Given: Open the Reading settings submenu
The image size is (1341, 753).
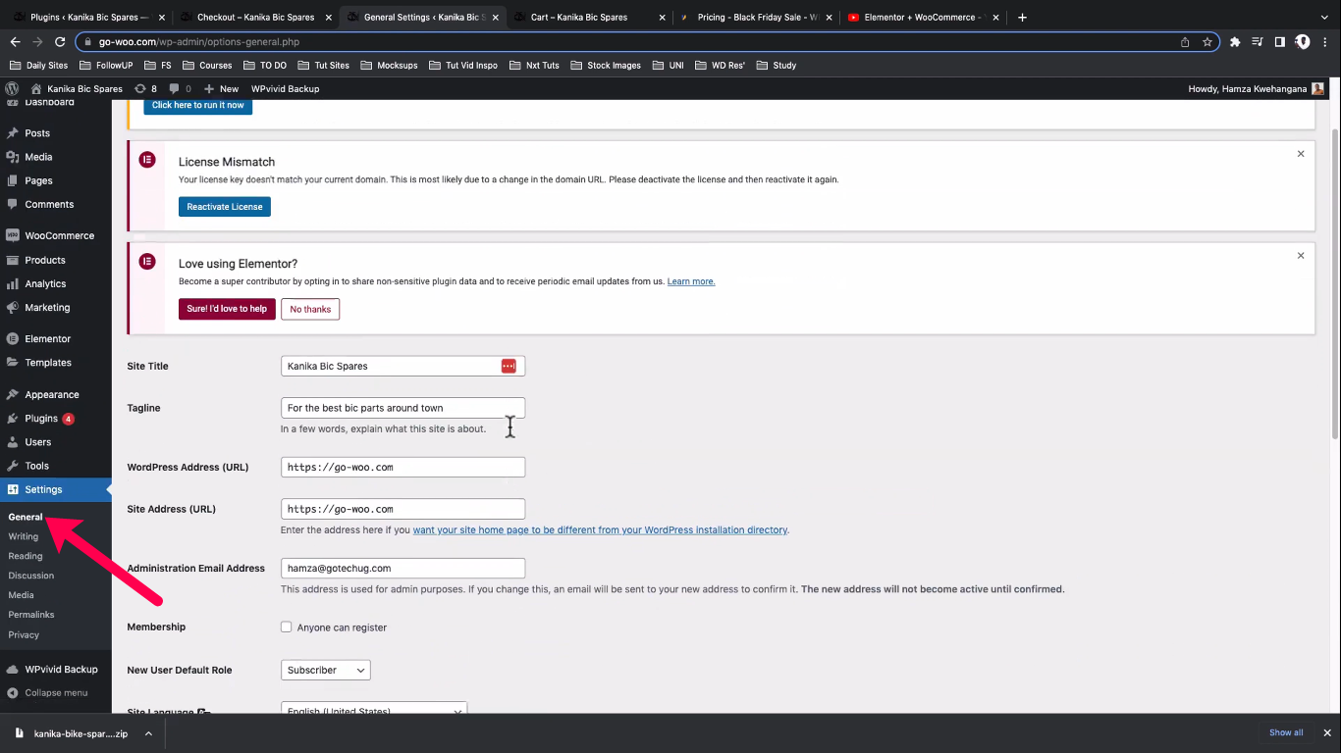Looking at the screenshot, I should click(26, 556).
